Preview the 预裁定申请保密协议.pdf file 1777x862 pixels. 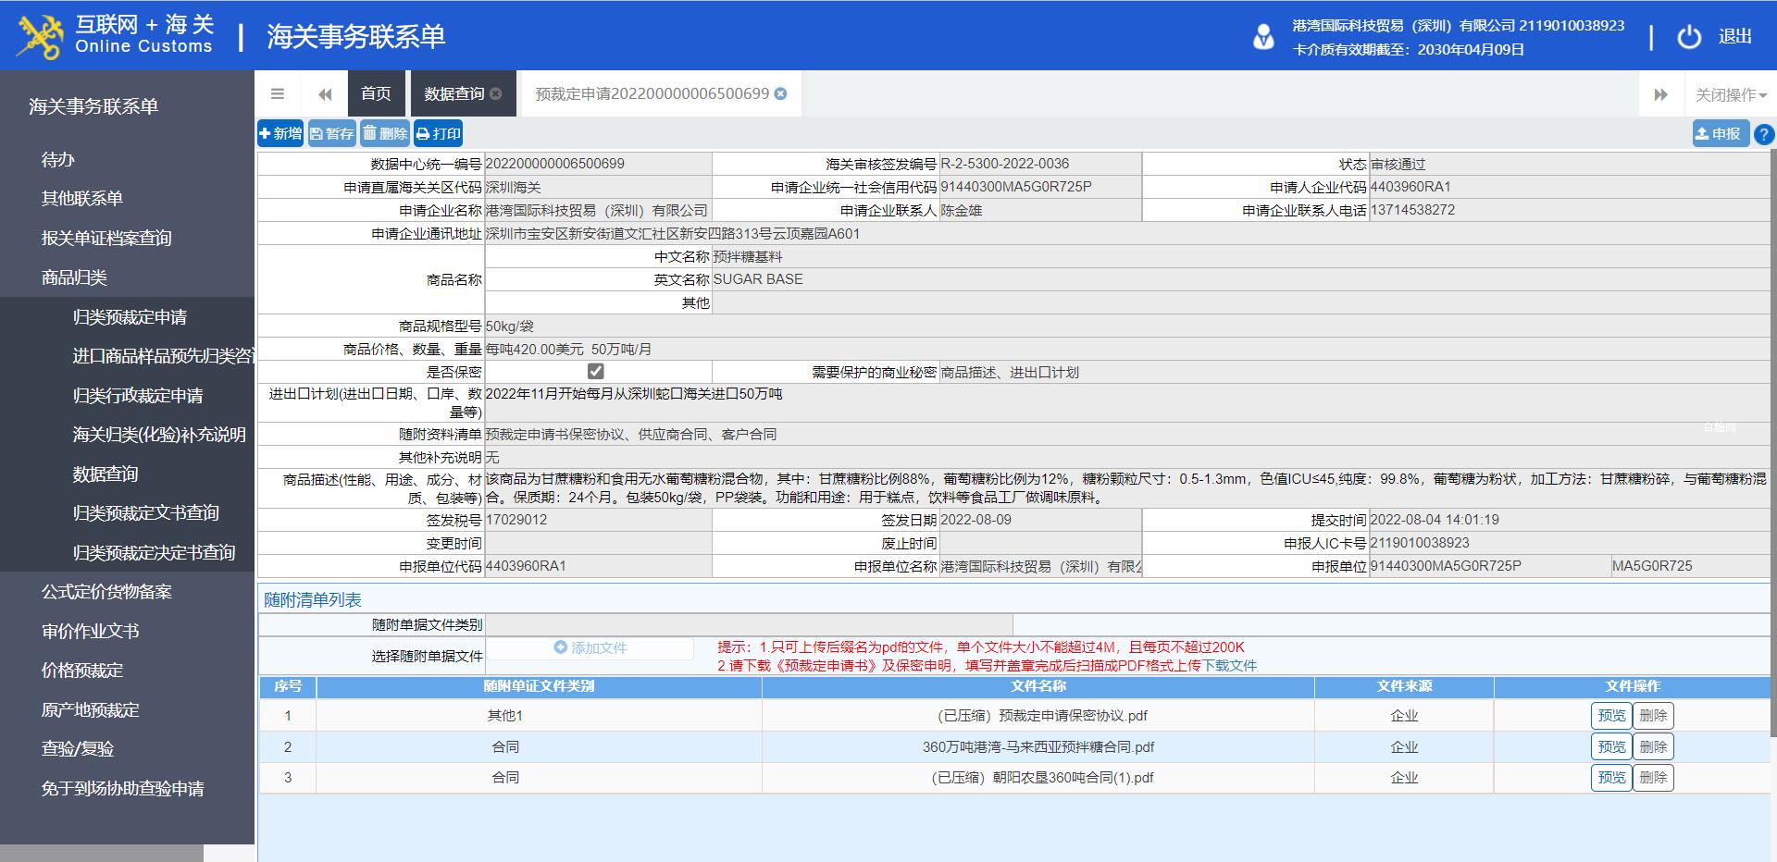[x=1610, y=715]
